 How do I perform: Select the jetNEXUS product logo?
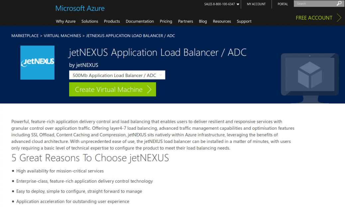tap(37, 62)
